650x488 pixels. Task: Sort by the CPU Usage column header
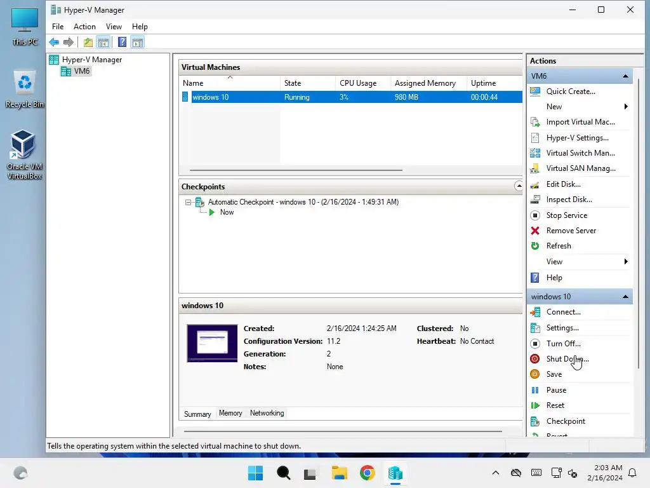point(362,83)
